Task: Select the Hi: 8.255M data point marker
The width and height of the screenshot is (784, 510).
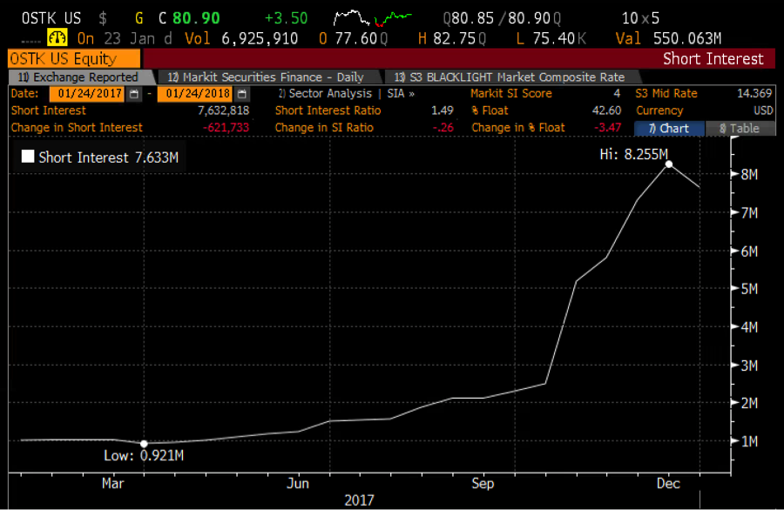Action: coord(668,164)
